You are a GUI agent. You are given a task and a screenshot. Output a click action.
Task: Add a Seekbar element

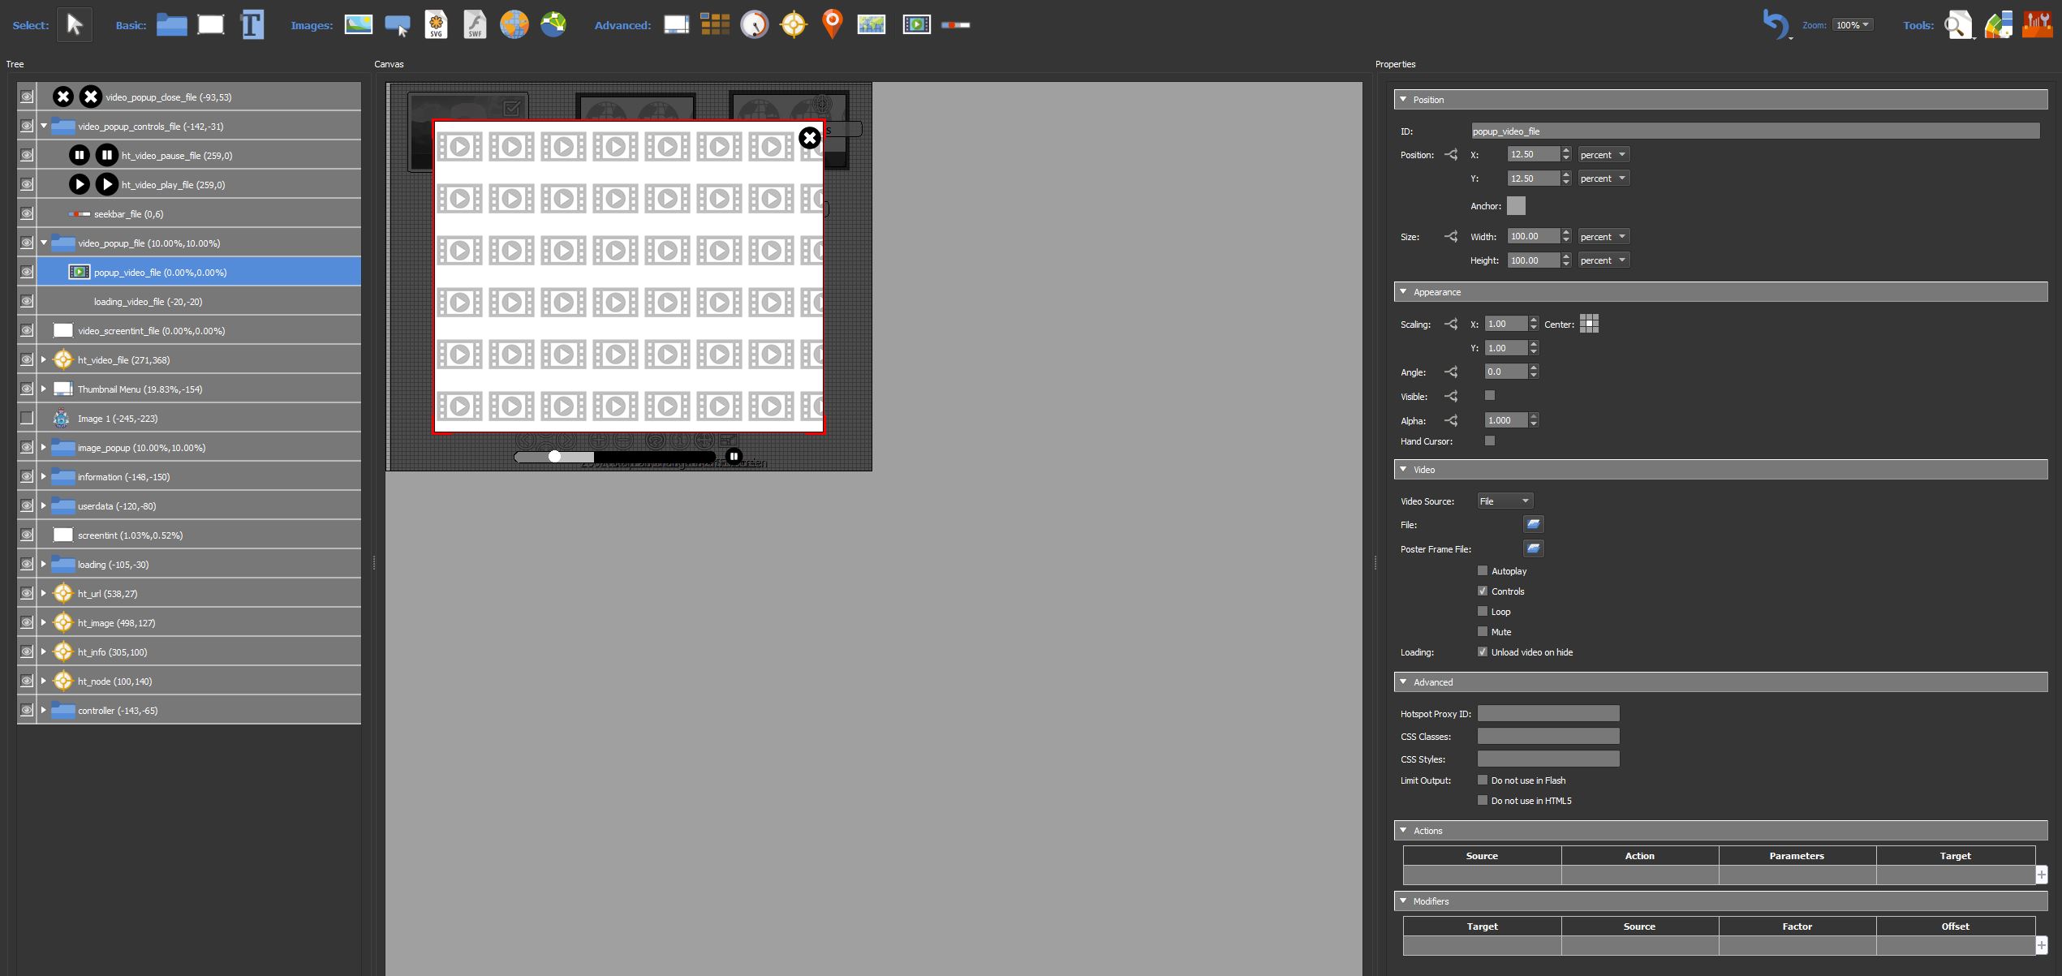point(955,25)
